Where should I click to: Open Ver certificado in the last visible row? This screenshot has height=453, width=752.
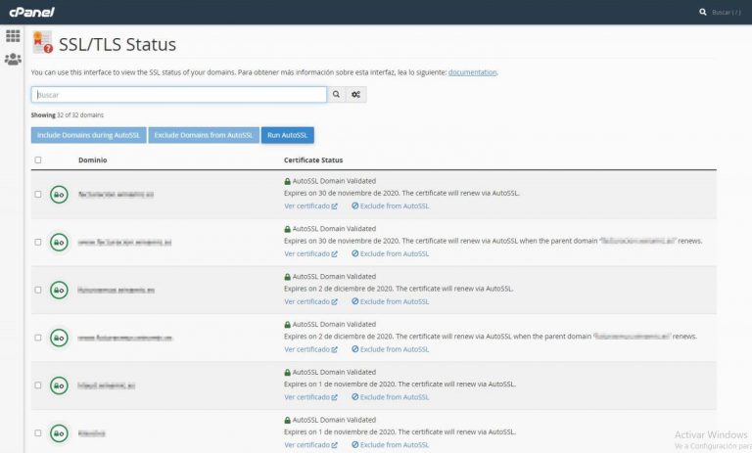(x=310, y=445)
